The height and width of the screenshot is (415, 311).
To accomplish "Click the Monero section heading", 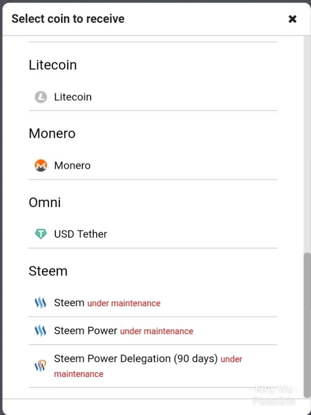I will click(52, 134).
